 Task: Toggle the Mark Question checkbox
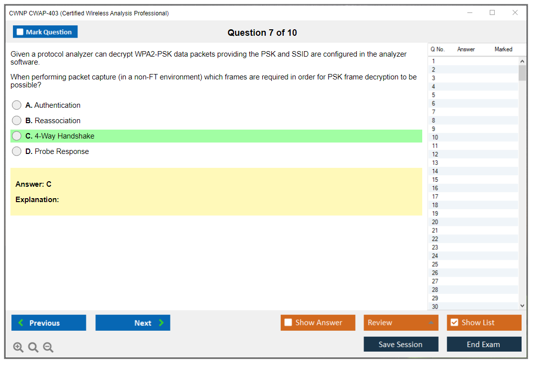coord(20,32)
